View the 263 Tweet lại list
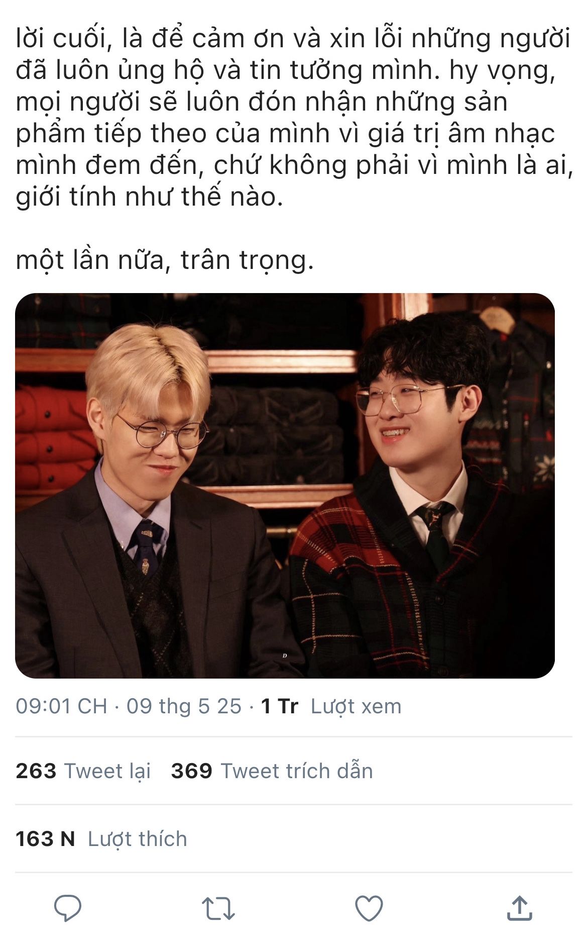The height and width of the screenshot is (937, 587). click(83, 771)
